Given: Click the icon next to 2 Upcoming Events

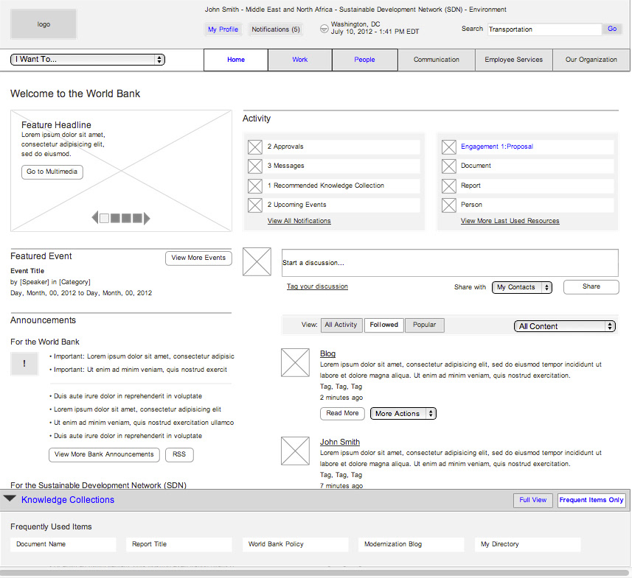Looking at the screenshot, I should click(255, 205).
